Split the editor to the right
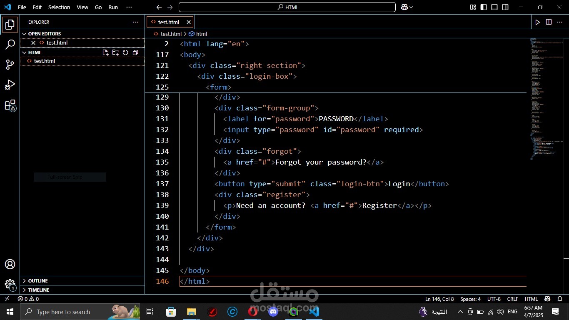Viewport: 569px width, 320px height. 549,22
